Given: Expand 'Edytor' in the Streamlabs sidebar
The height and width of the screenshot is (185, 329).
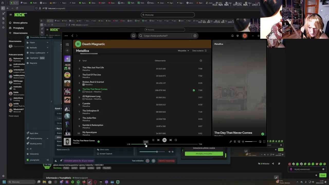Looking at the screenshot, I should 37,42.
